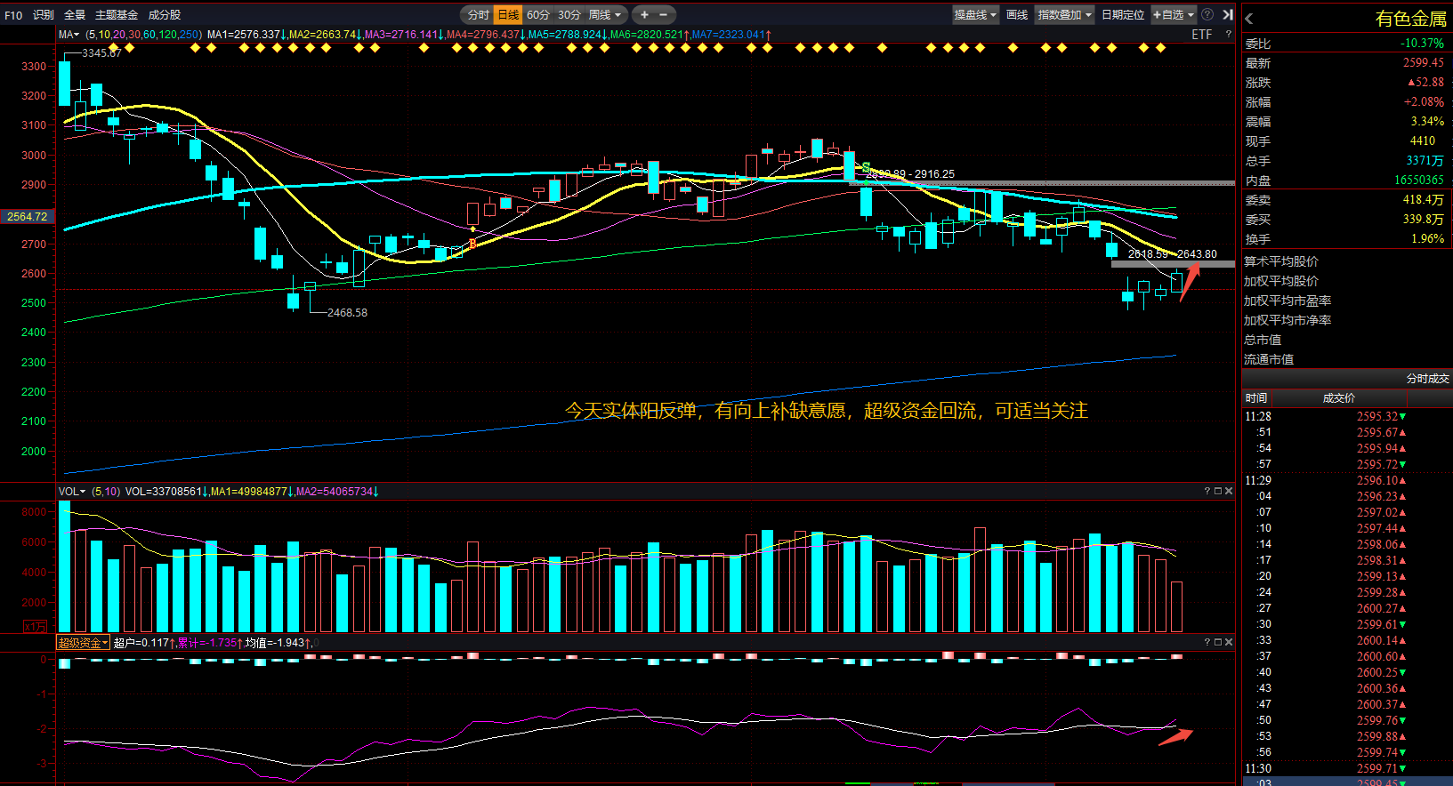
Task: Click the 2618.59 - 2643.80 gap label
Action: (x=1173, y=254)
